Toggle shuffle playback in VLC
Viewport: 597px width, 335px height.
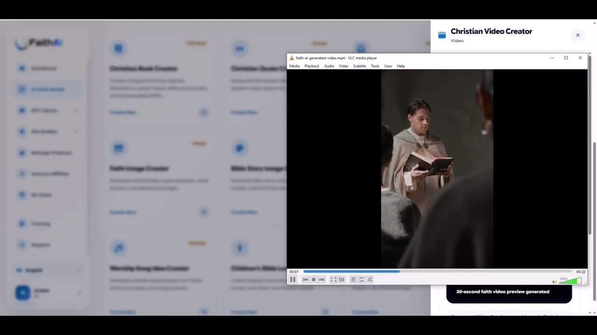click(x=369, y=280)
